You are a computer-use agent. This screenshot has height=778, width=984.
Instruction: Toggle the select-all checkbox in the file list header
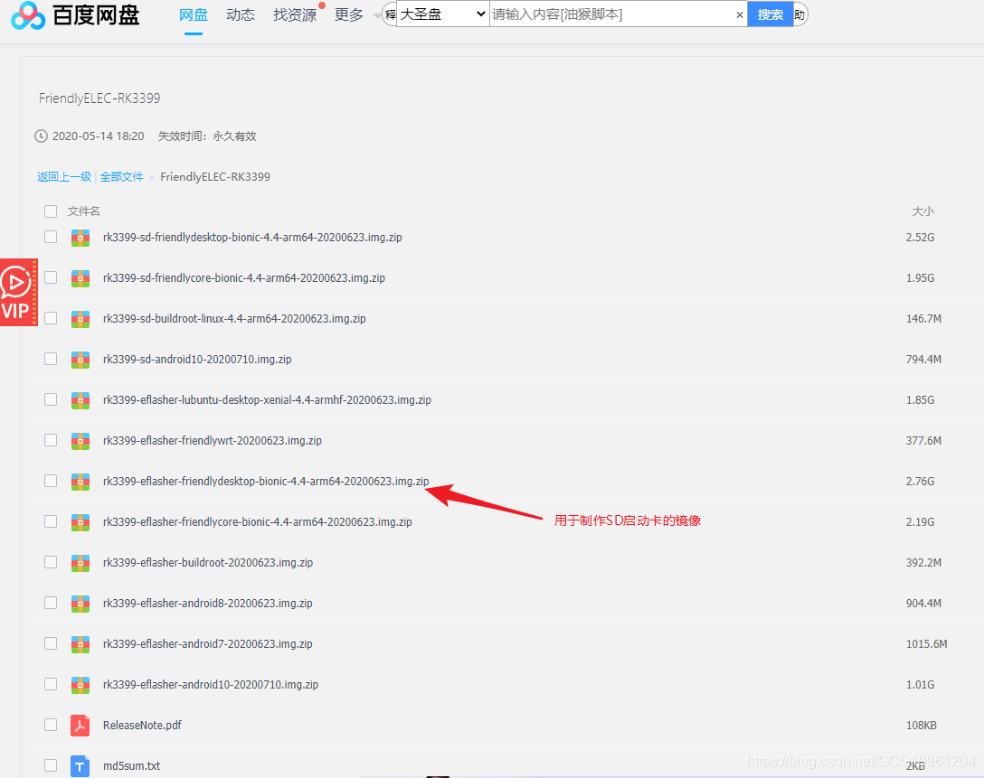point(50,211)
